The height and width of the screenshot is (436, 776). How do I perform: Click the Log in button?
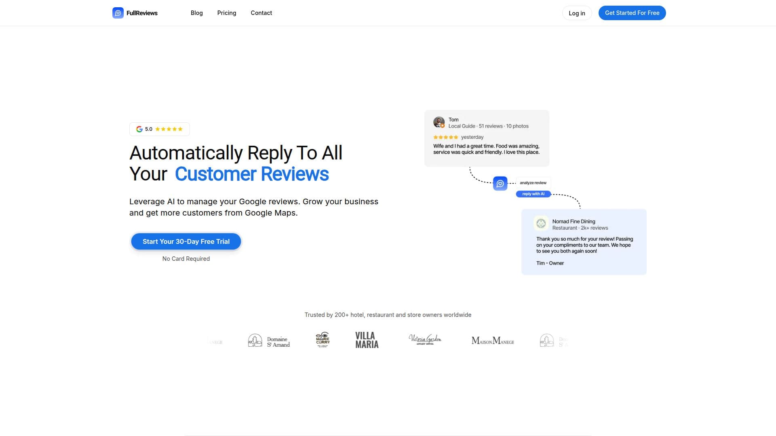[577, 13]
